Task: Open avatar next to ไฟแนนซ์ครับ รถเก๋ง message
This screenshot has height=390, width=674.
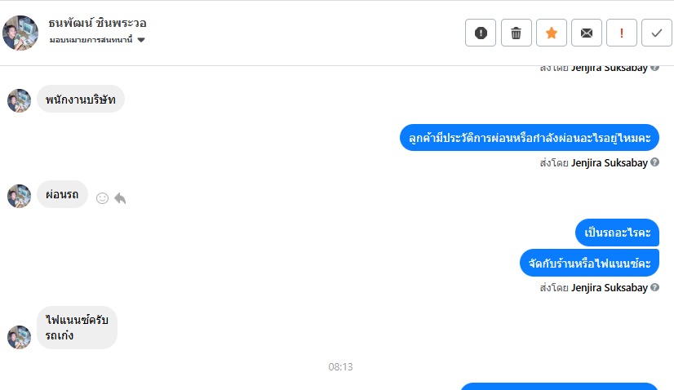Action: click(x=20, y=337)
